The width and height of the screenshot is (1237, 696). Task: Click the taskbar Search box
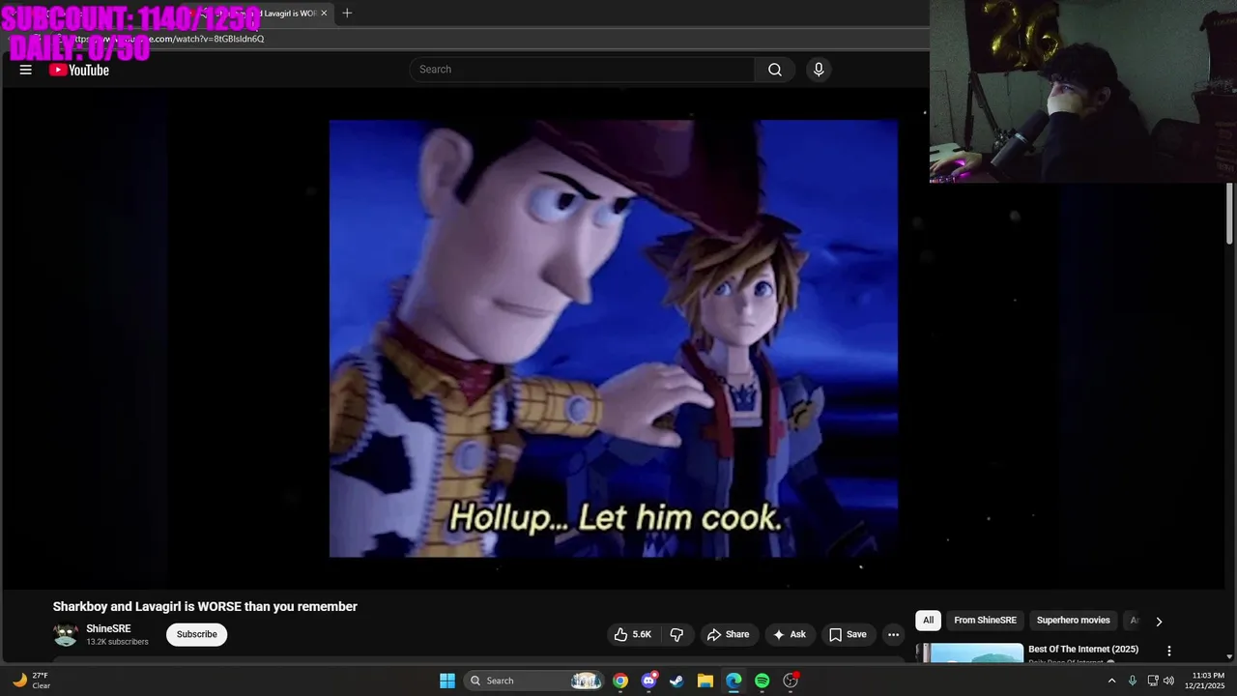[x=534, y=681]
